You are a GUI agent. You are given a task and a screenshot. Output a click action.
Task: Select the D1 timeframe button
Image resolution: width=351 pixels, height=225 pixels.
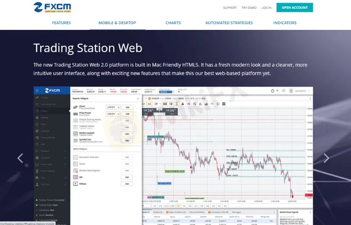point(213,206)
